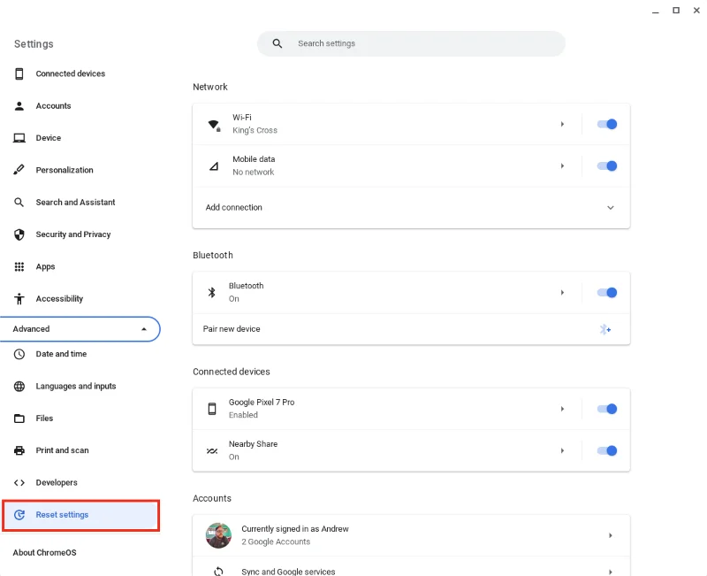
Task: Disable Mobile data
Action: point(607,165)
